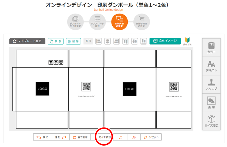Click the 進む redo button
The width and height of the screenshot is (227, 147).
60,137
